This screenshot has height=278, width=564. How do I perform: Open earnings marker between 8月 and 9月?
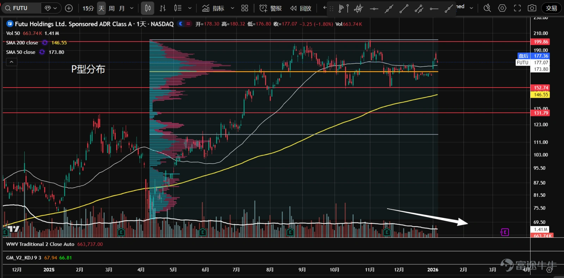pos(290,232)
